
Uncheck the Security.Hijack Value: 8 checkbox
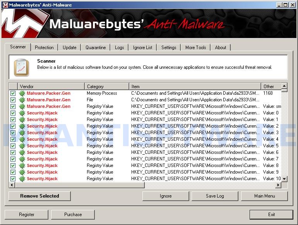(13, 165)
